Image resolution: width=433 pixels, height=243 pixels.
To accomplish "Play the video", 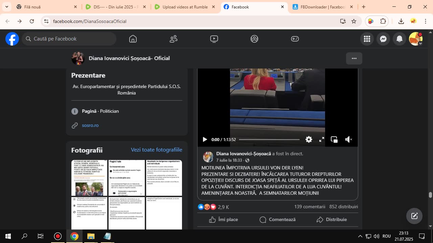I will point(205,139).
